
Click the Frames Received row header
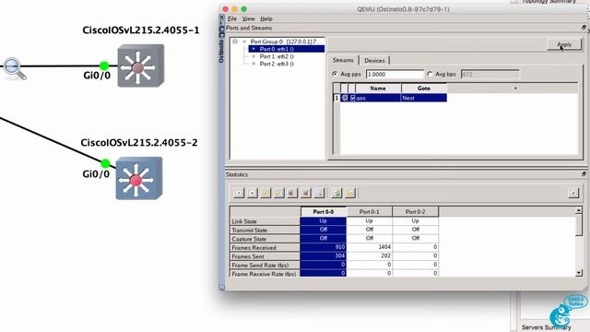click(x=265, y=248)
